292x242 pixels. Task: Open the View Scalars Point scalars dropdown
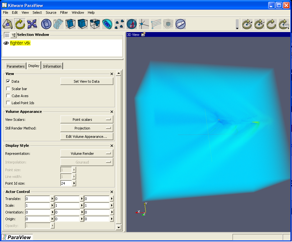[87, 120]
